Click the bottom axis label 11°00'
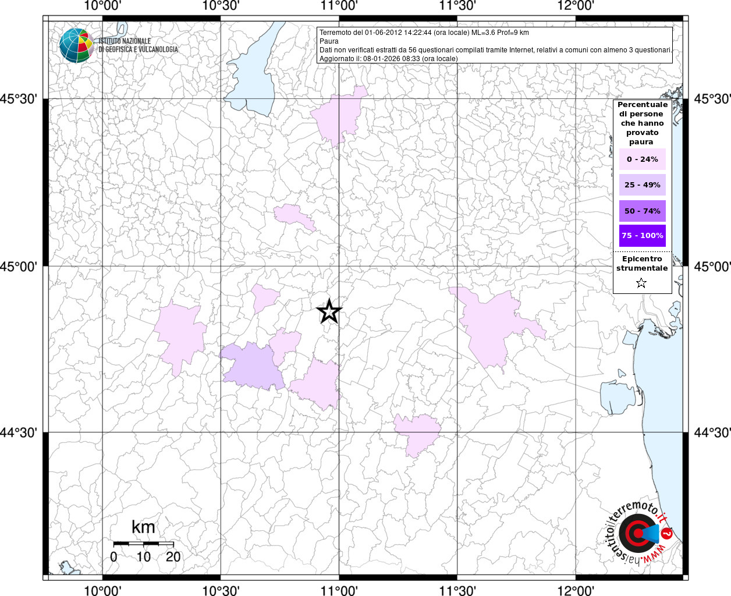The image size is (731, 596). [339, 590]
